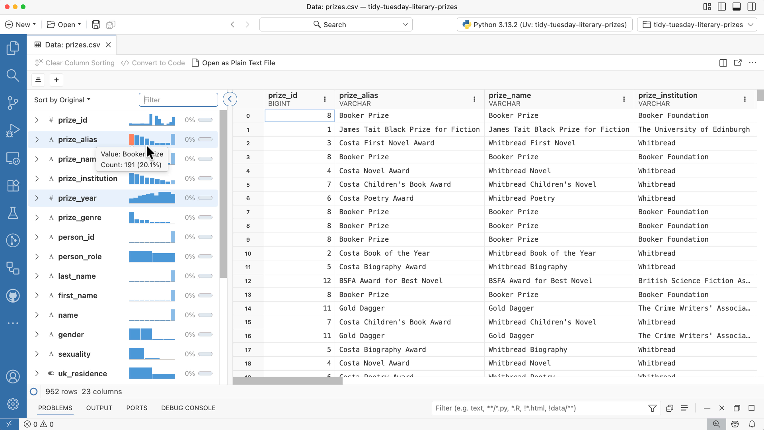Switch to the OUTPUT panel tab
This screenshot has width=764, height=430.
pyautogui.click(x=99, y=408)
